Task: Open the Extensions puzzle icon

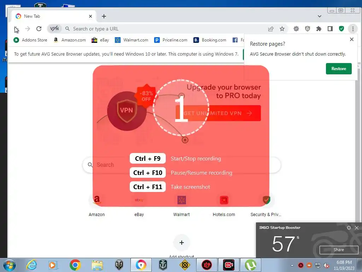Action: click(319, 29)
